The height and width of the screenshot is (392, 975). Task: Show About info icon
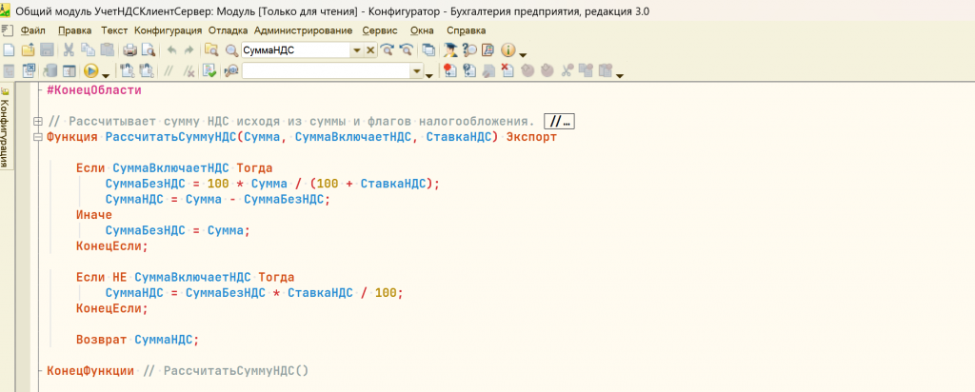click(x=508, y=50)
